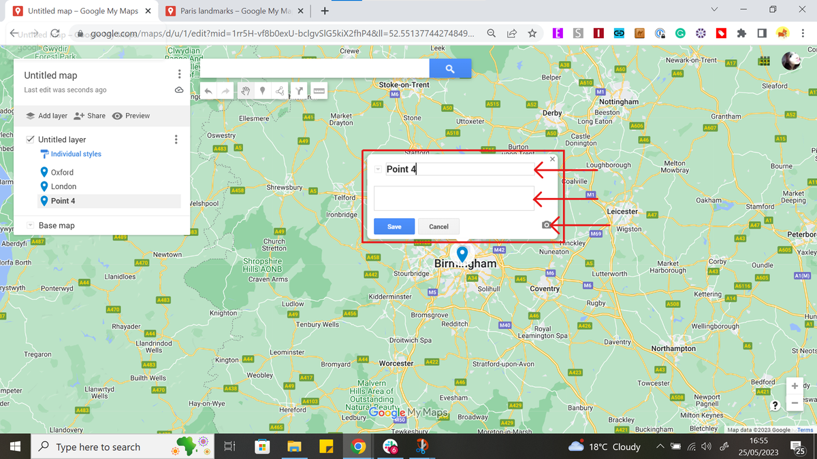
Task: Open the Untitled layer options menu
Action: (x=176, y=139)
